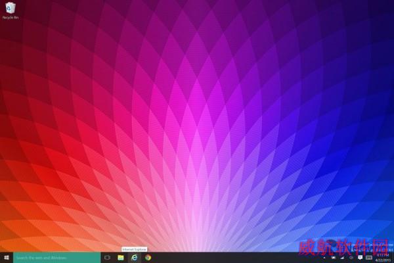Launch Google Chrome from the taskbar

(x=148, y=258)
